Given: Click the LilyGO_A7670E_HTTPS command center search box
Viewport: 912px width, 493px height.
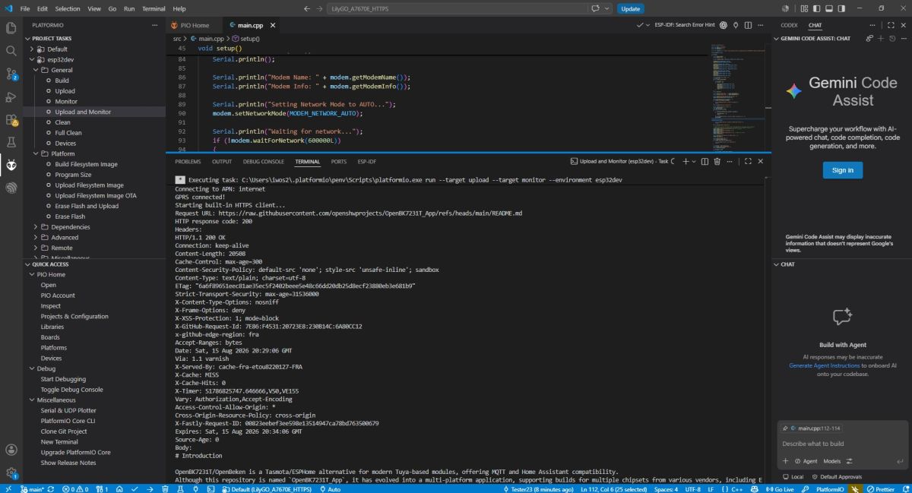Looking at the screenshot, I should coord(458,8).
